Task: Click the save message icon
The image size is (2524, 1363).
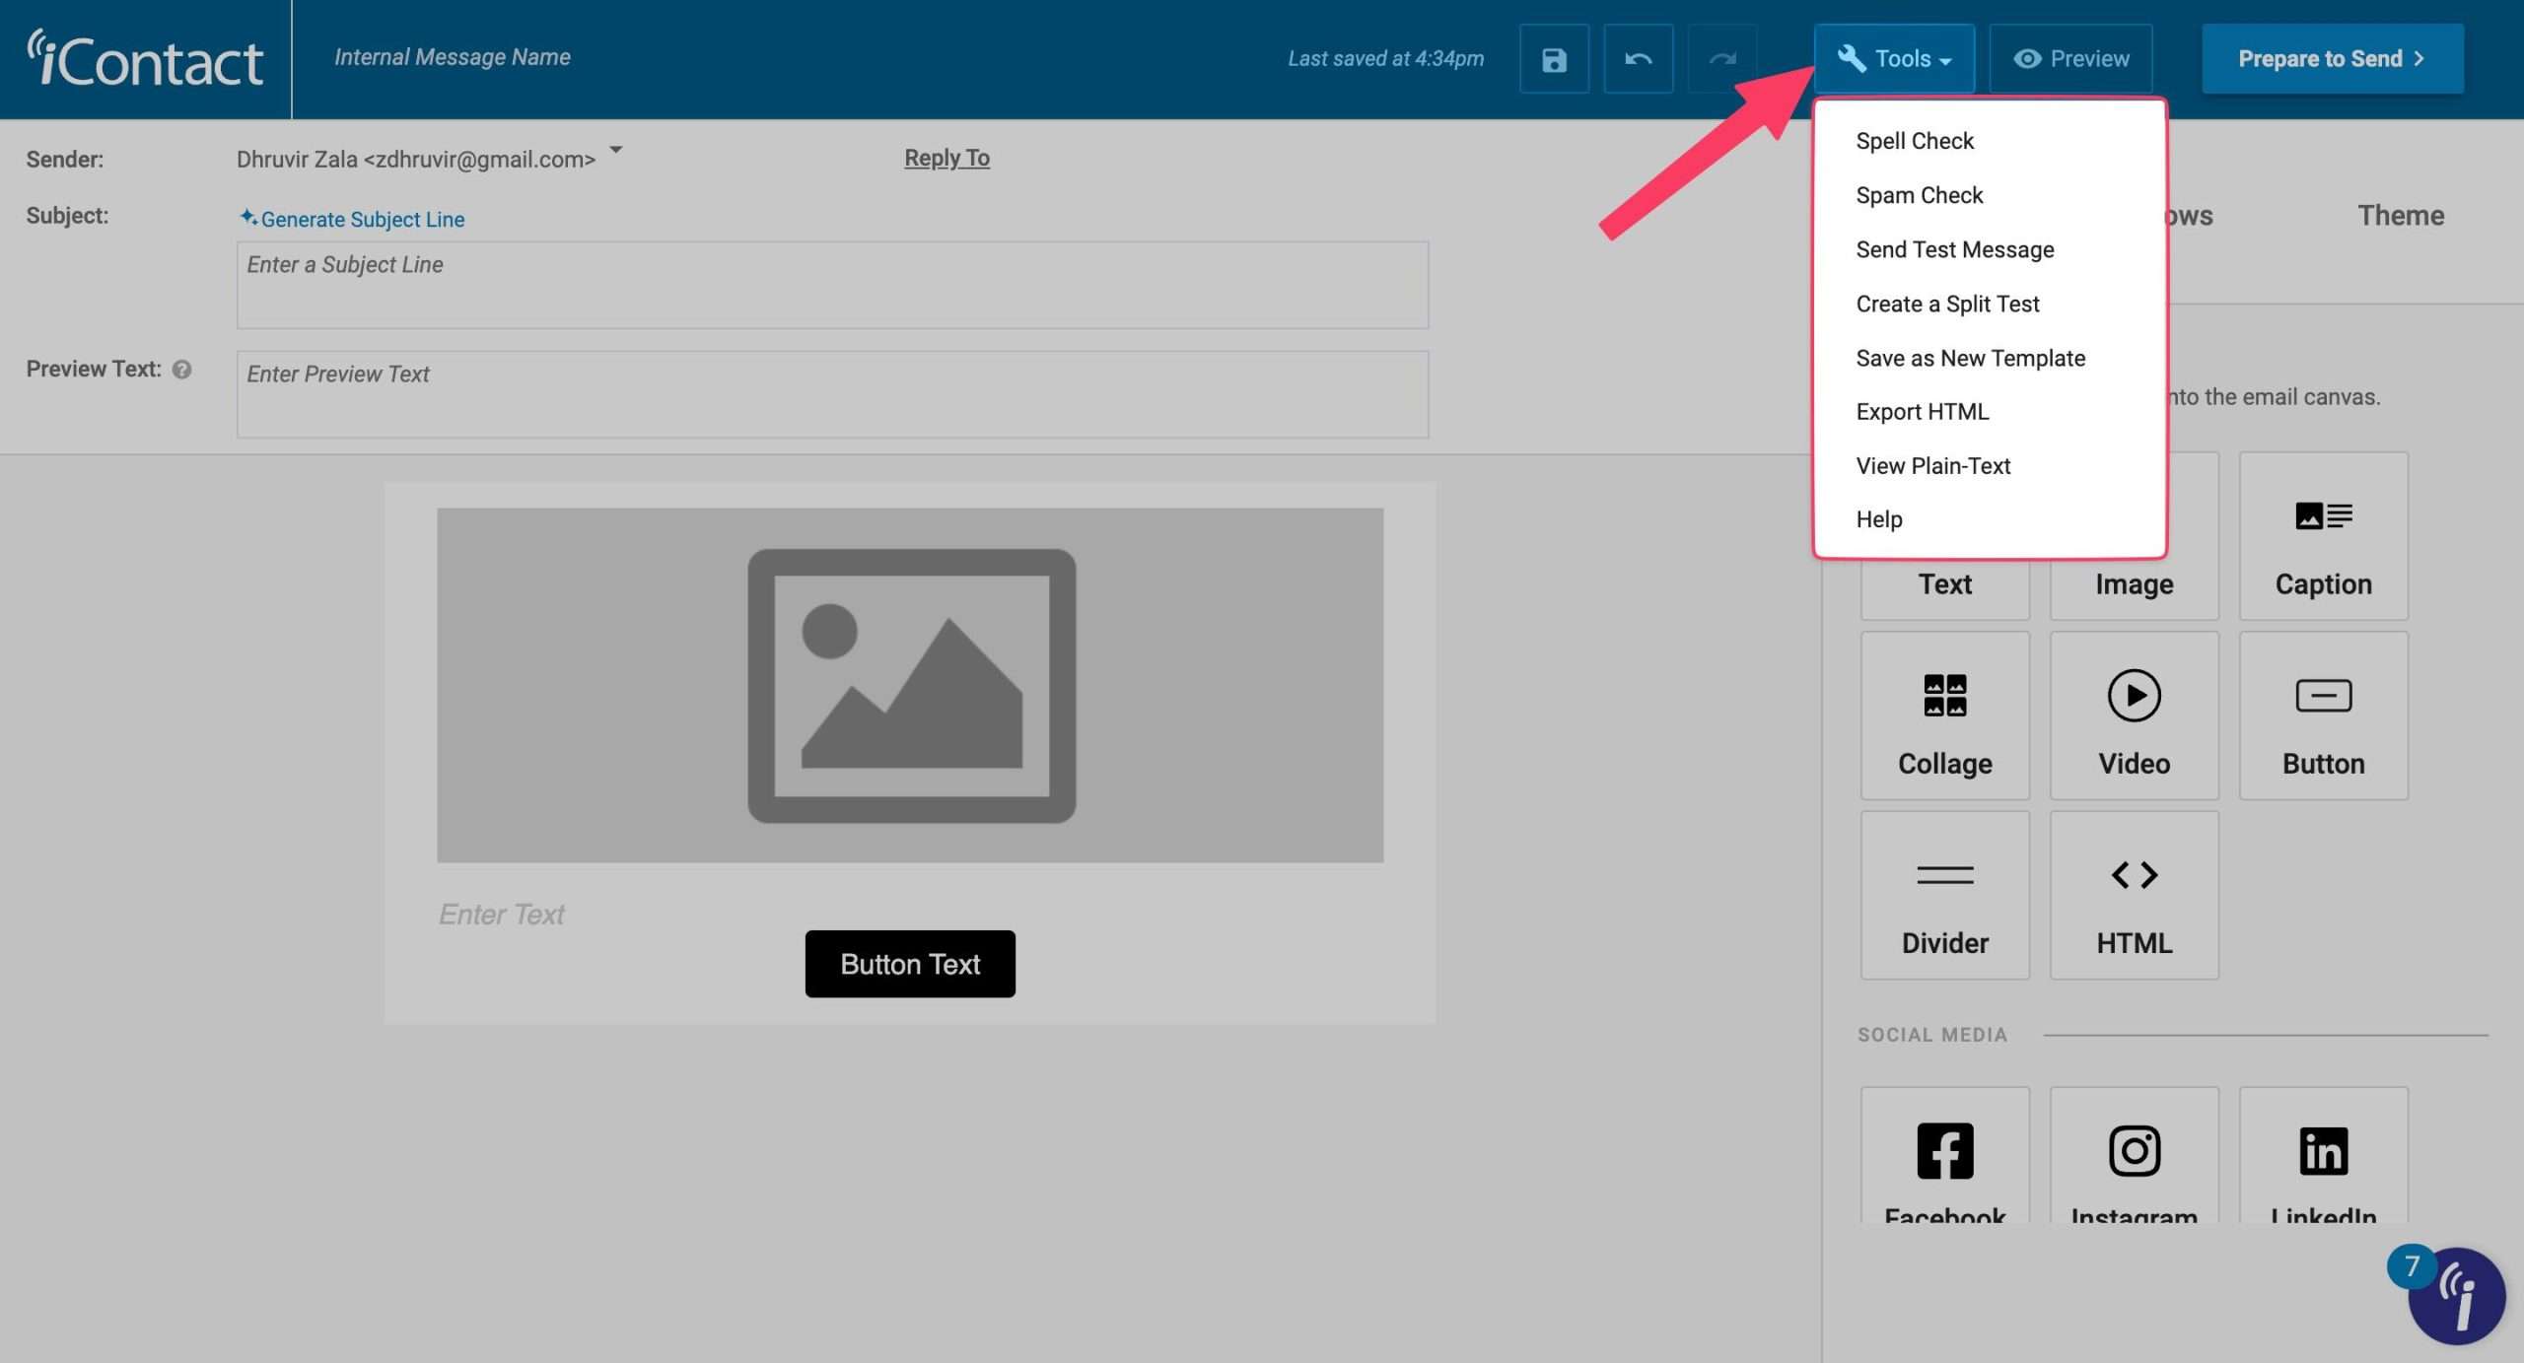Action: click(x=1553, y=58)
